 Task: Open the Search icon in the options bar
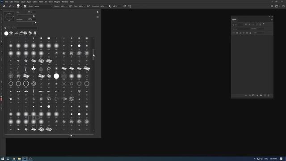click(272, 6)
